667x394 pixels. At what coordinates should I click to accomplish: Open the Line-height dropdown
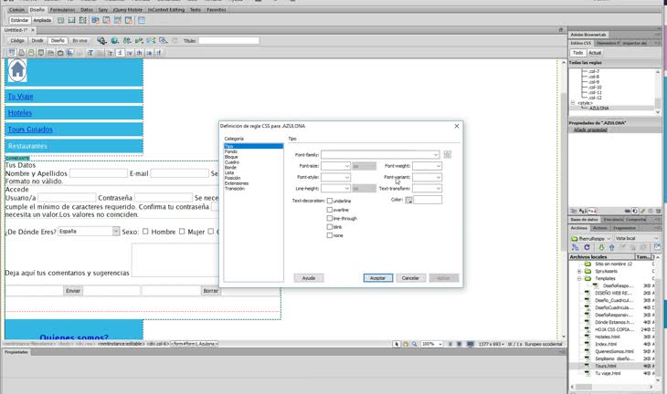click(x=335, y=189)
